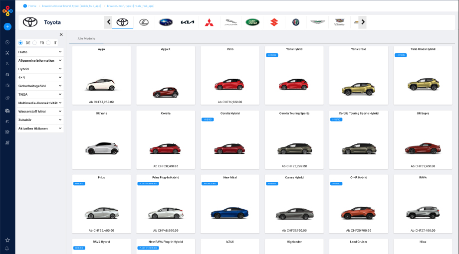The width and height of the screenshot is (459, 254).
Task: Open the dashboard gauge sidebar icon
Action: pyautogui.click(x=7, y=42)
